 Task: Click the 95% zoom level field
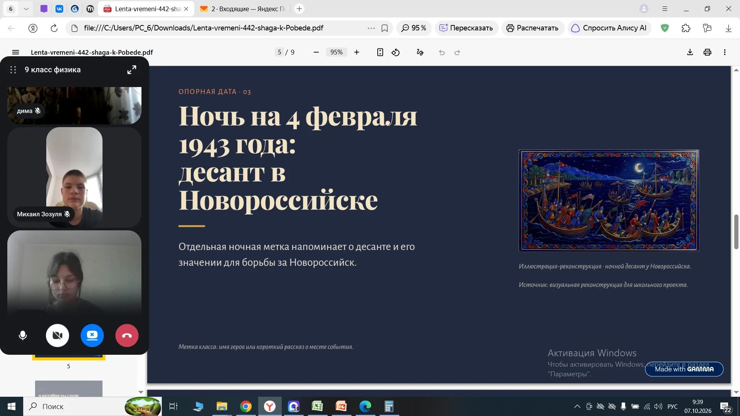336,52
